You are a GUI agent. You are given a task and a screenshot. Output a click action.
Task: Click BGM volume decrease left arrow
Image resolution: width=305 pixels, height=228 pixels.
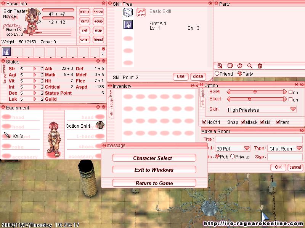tap(228, 92)
